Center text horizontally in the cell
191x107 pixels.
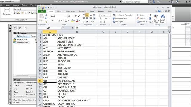coord(87,18)
